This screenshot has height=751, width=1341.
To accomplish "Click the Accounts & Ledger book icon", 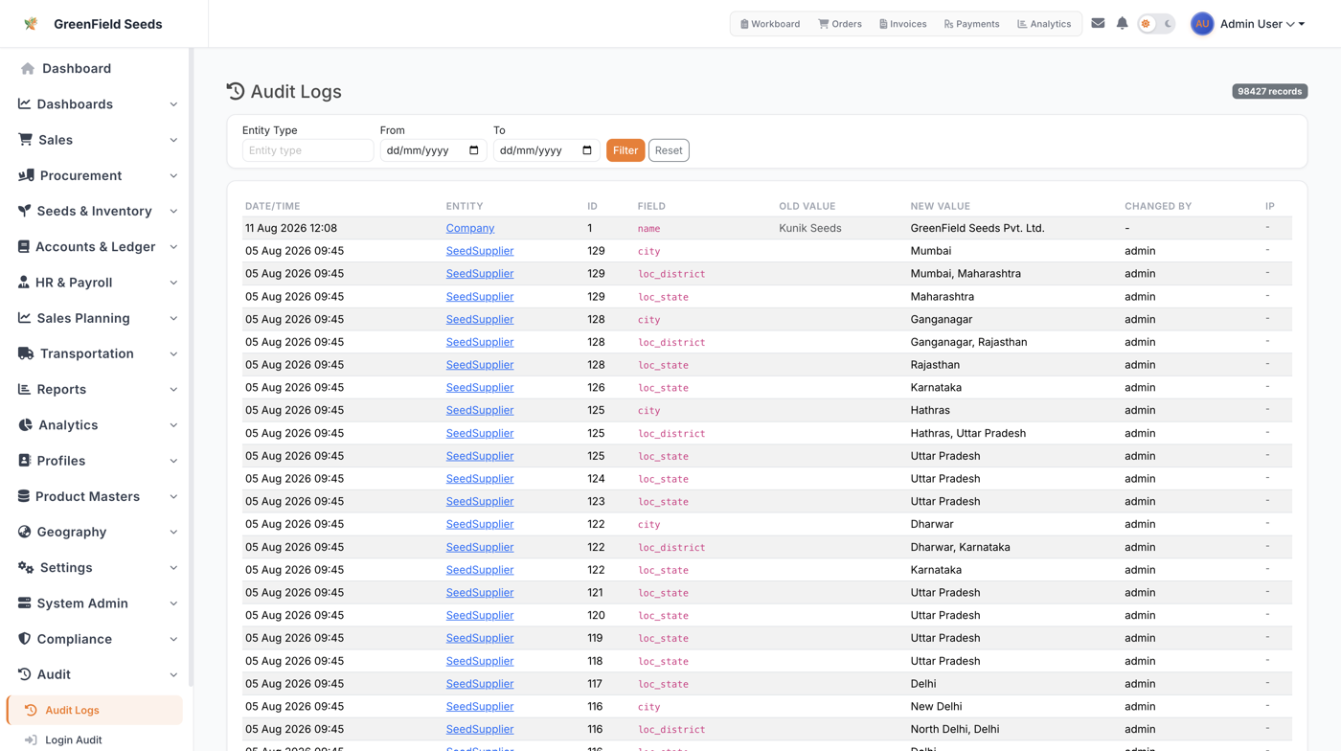I will 24,246.
